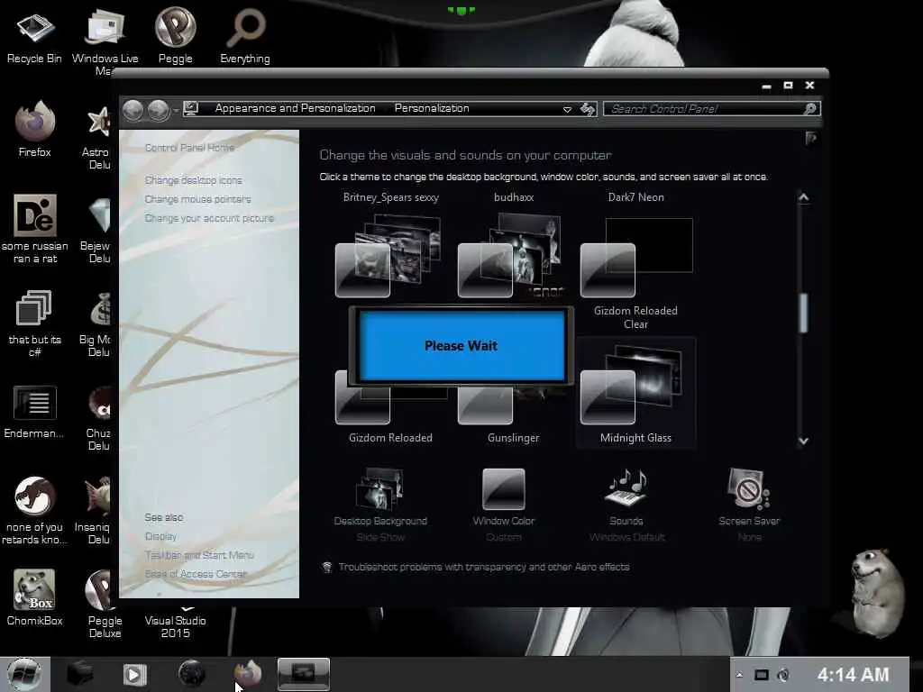Click 'Appearance and Personalization' in the breadcrumb

click(295, 108)
